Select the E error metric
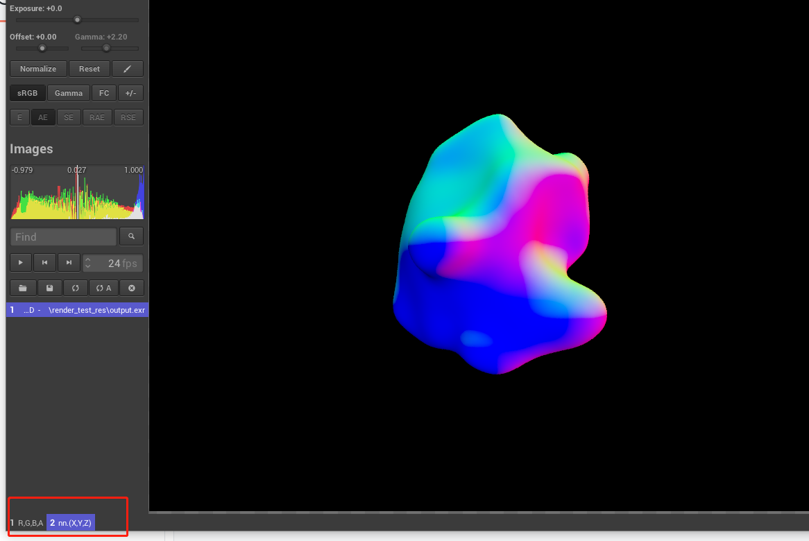This screenshot has height=541, width=809. tap(19, 117)
